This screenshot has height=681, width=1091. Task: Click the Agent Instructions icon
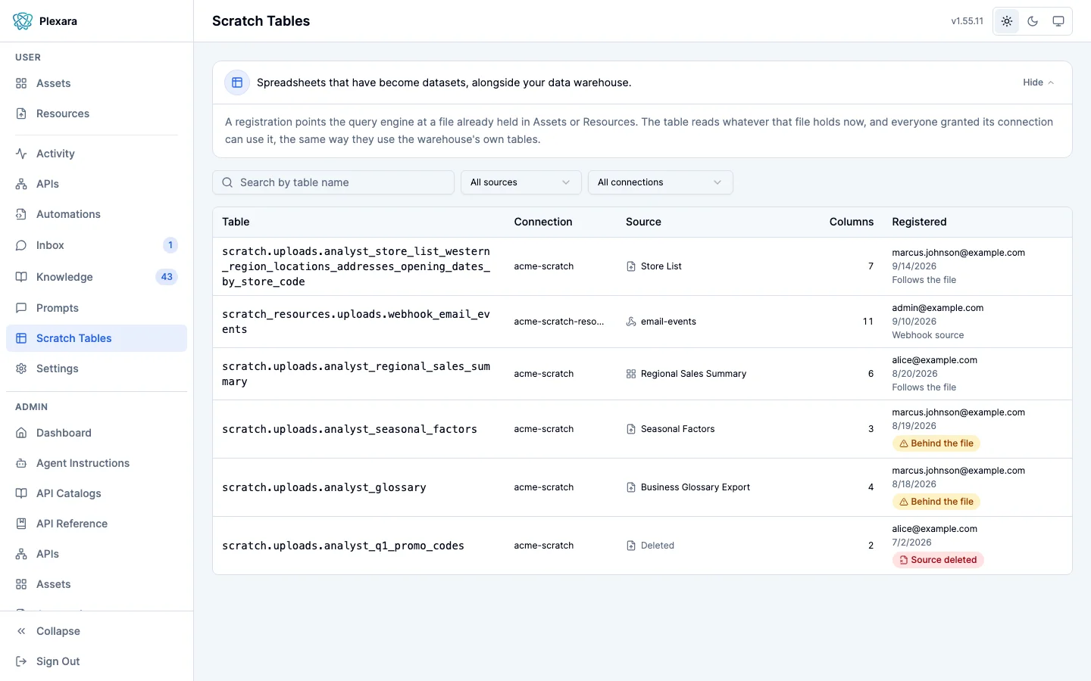pos(21,463)
